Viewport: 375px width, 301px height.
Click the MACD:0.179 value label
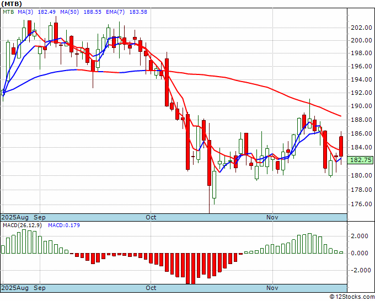pyautogui.click(x=64, y=225)
